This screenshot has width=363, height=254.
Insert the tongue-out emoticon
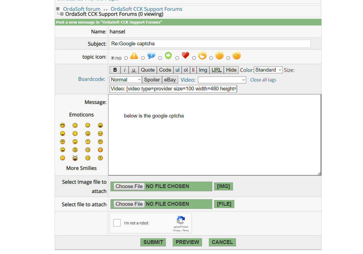click(88, 134)
